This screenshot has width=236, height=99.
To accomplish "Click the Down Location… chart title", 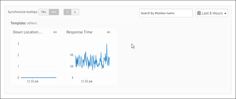I will click(x=28, y=32).
